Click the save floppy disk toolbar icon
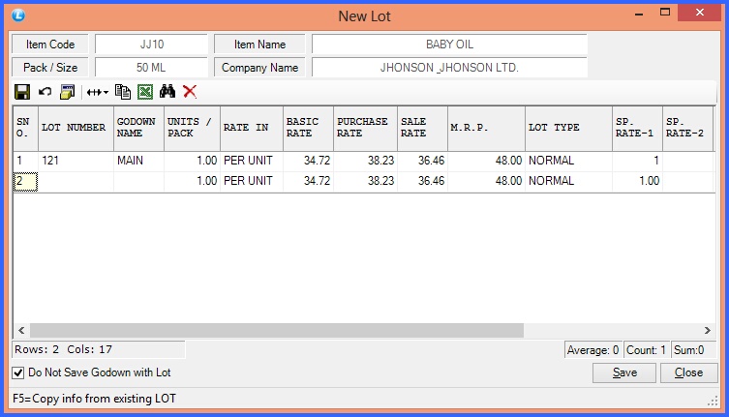 pyautogui.click(x=21, y=92)
